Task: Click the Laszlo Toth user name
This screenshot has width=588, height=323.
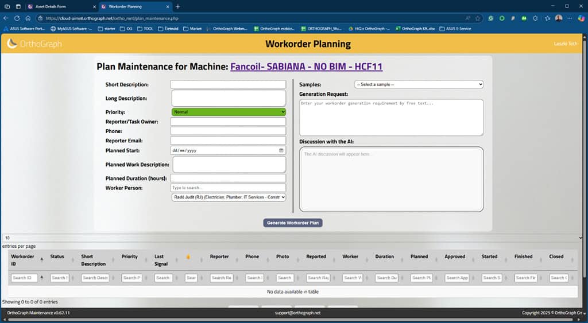Action: [x=566, y=44]
